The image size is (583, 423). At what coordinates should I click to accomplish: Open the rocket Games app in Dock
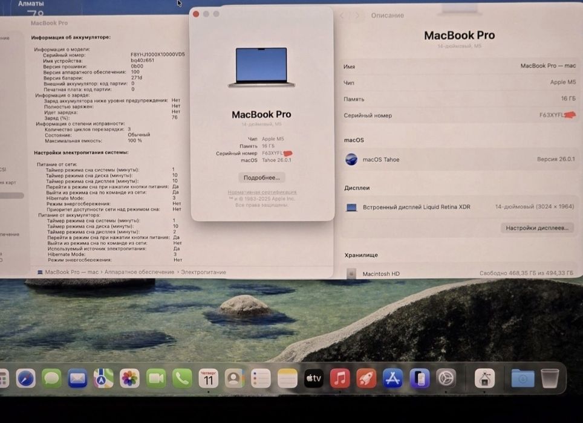[366, 378]
